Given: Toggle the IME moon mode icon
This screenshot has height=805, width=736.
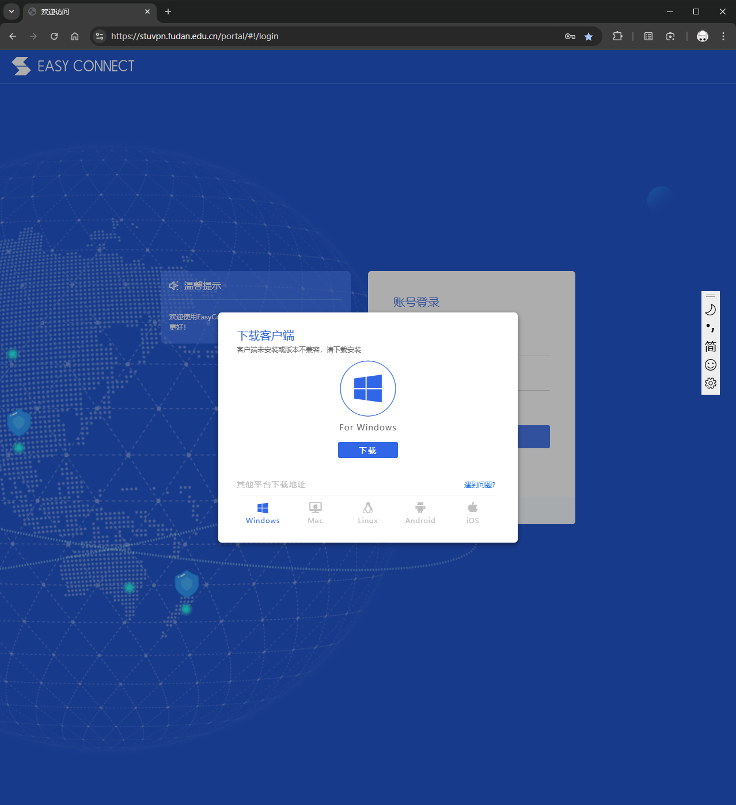Looking at the screenshot, I should point(710,310).
